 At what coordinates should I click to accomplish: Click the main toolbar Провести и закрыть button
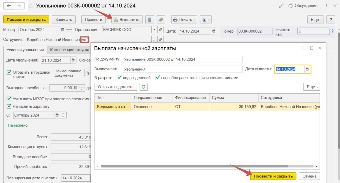[26, 19]
